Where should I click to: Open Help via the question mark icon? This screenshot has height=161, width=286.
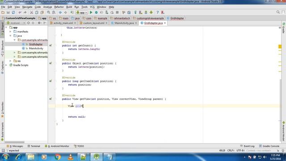pyautogui.click(x=158, y=13)
